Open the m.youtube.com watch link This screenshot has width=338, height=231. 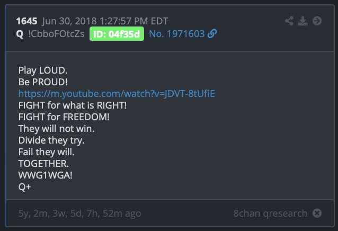point(117,94)
